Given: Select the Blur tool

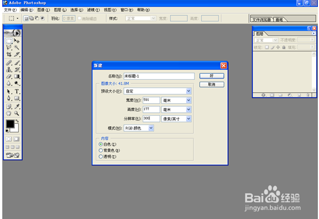Looking at the screenshot, I should 9,83.
